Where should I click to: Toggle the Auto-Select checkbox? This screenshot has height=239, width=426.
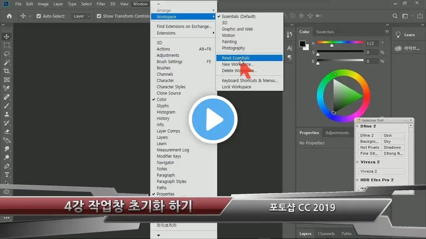pos(39,16)
